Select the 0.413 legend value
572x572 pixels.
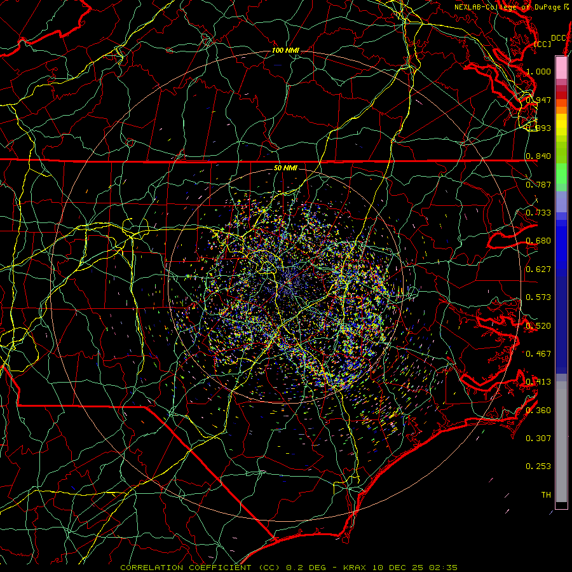tap(538, 382)
